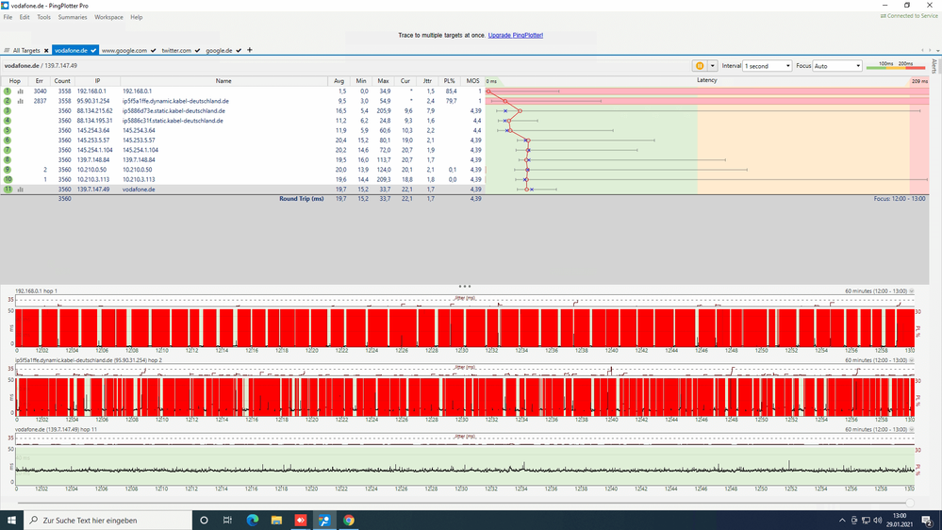Viewport: 942px width, 530px height.
Task: Switch to the twitter.com tab
Action: pyautogui.click(x=176, y=51)
